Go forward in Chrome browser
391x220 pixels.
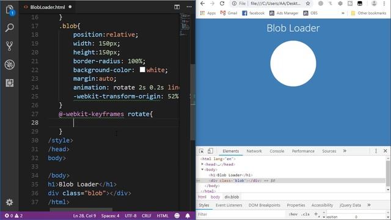coord(212,4)
